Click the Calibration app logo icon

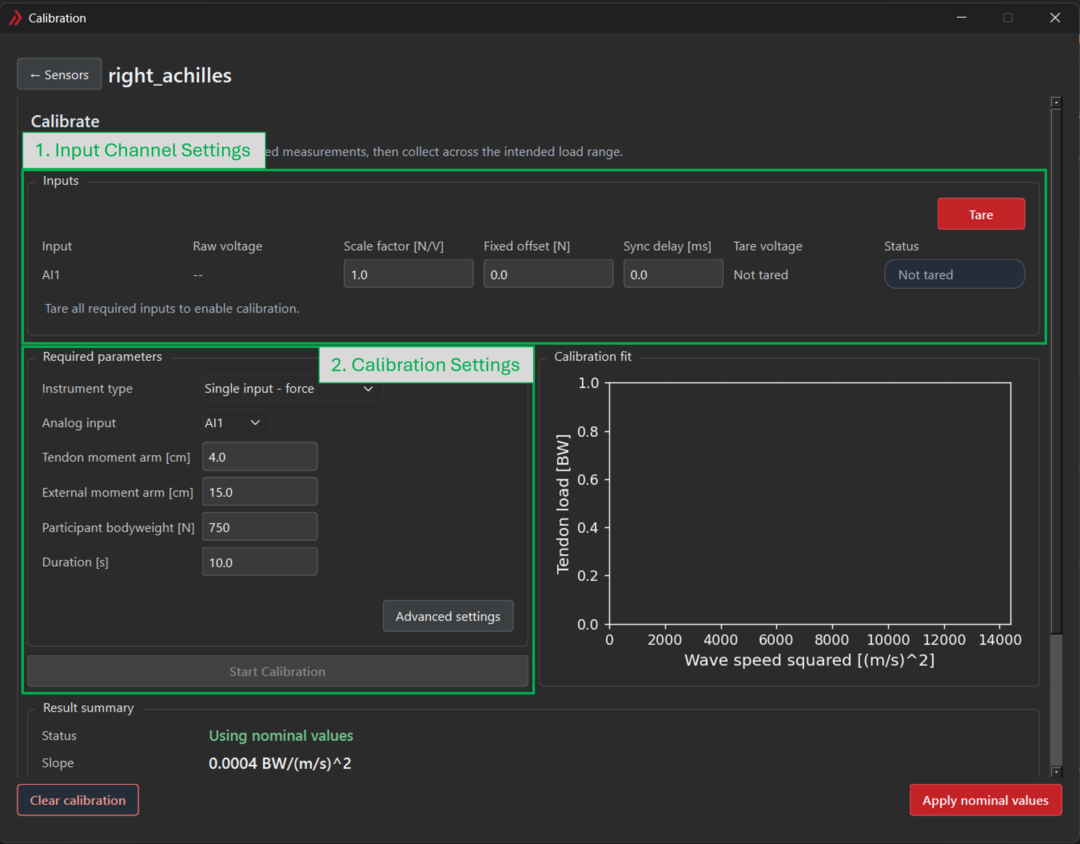click(x=15, y=18)
